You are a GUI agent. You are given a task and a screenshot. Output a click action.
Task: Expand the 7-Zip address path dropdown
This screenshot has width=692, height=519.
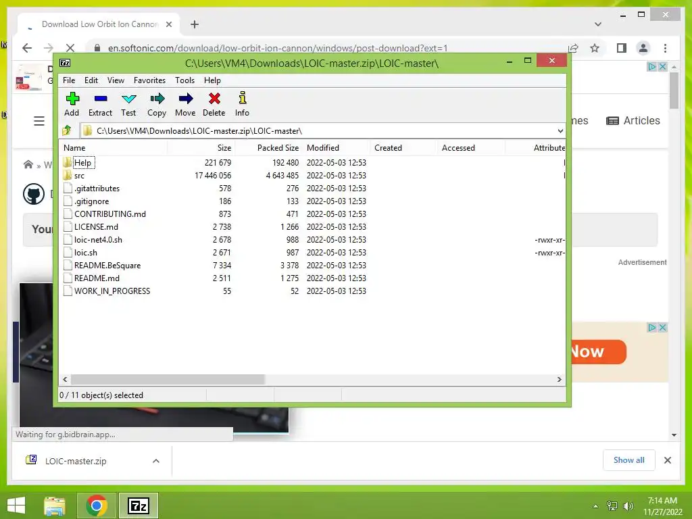pos(560,130)
